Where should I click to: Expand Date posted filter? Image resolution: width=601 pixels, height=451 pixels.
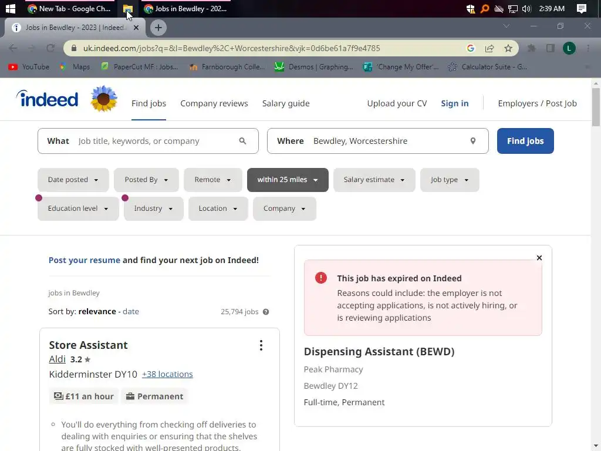[x=73, y=180]
